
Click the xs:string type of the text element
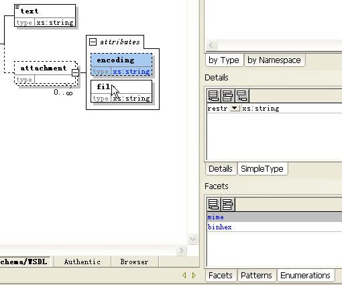point(55,23)
